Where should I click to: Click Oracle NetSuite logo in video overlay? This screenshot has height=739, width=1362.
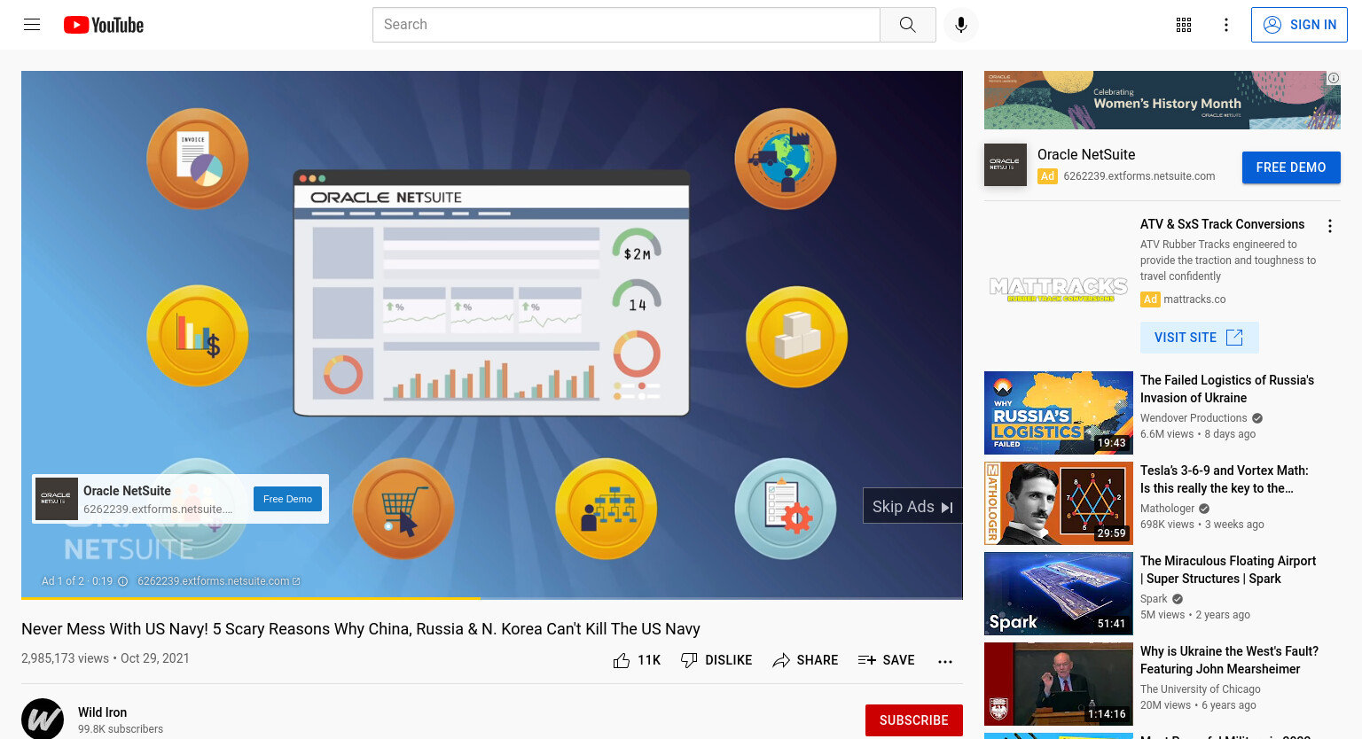pyautogui.click(x=57, y=499)
